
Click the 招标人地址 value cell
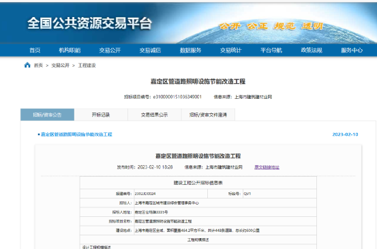[x=225, y=212]
